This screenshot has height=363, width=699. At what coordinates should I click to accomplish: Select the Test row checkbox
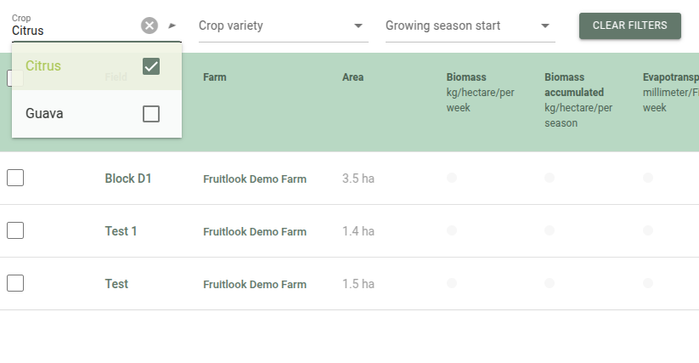[x=15, y=284]
